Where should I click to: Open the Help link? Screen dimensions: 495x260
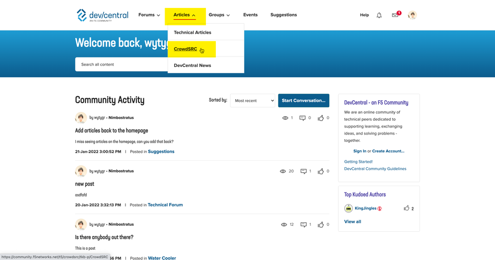click(x=364, y=15)
